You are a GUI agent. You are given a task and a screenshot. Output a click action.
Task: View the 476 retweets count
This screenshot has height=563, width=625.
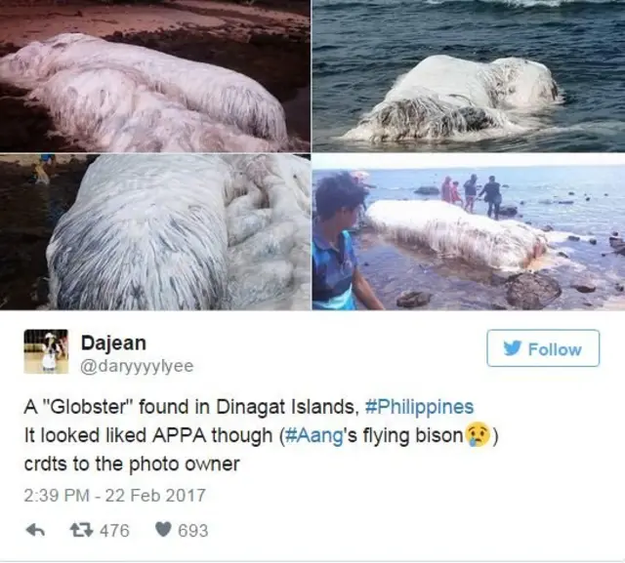click(114, 531)
